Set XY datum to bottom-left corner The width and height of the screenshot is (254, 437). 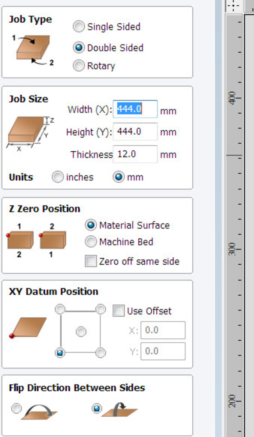click(60, 353)
